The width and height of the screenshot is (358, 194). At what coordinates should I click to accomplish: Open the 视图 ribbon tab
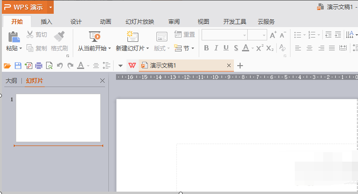[203, 22]
